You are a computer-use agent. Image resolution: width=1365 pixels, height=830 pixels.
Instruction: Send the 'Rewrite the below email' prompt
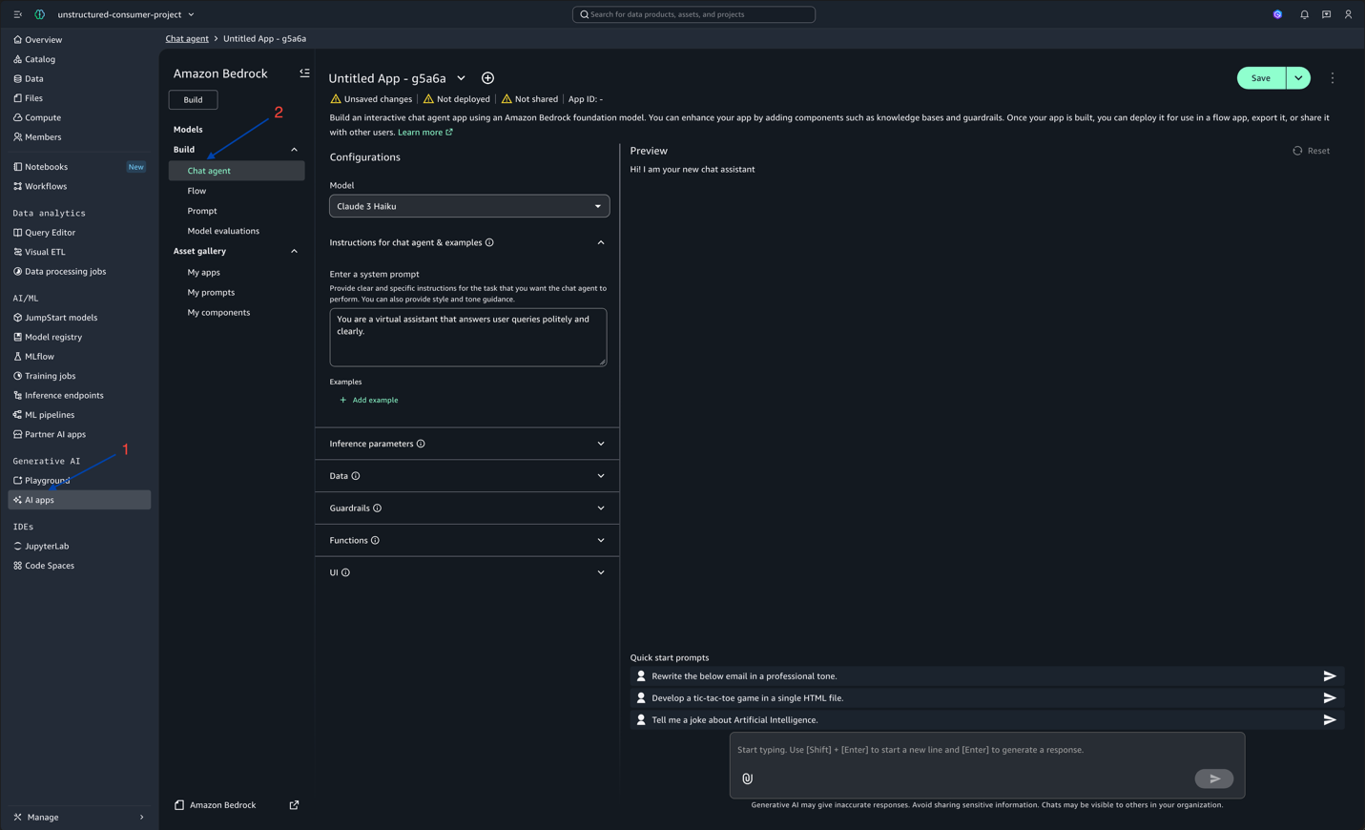[1330, 675]
